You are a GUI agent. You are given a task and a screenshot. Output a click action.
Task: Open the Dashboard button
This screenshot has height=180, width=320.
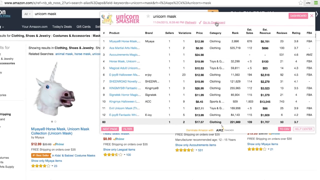coord(298,16)
